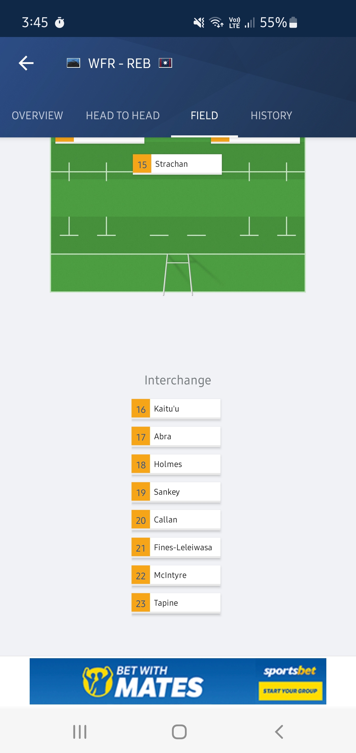Open interchange player 23 Tapine
The height and width of the screenshot is (753, 356).
(176, 603)
